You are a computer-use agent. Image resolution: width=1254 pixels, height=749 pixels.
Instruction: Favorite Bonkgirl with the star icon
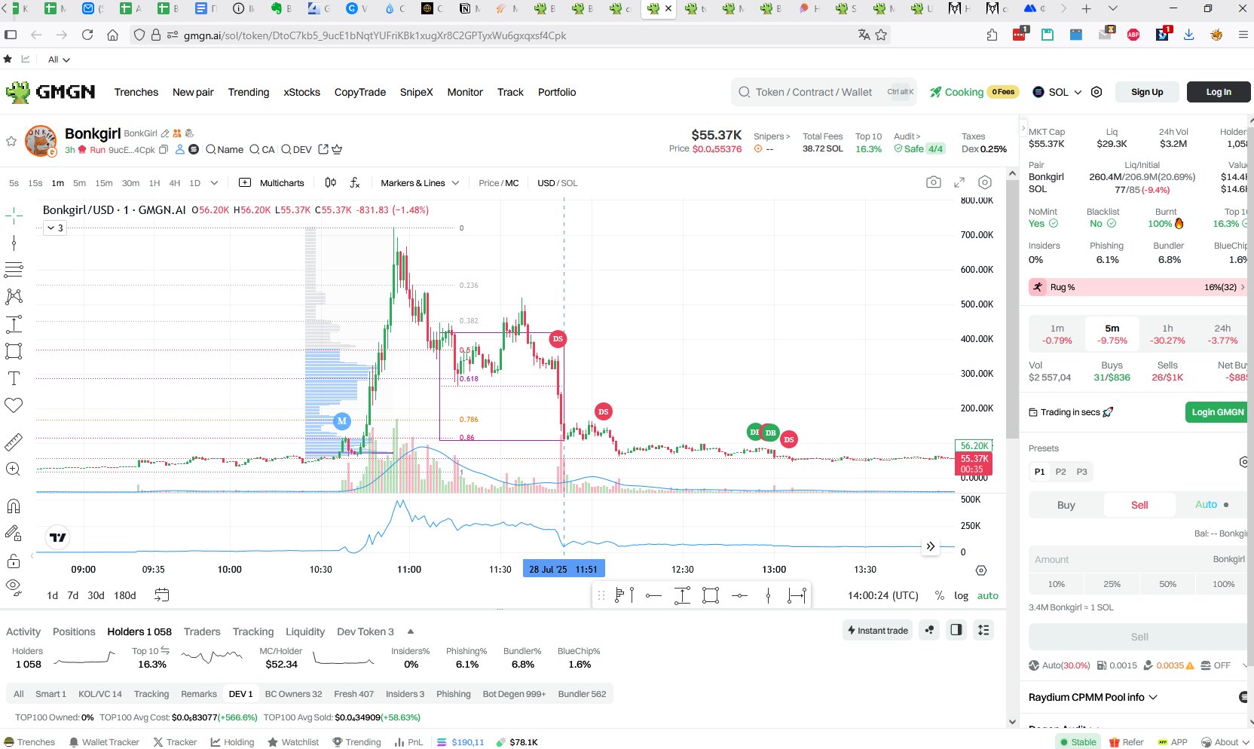[x=11, y=141]
